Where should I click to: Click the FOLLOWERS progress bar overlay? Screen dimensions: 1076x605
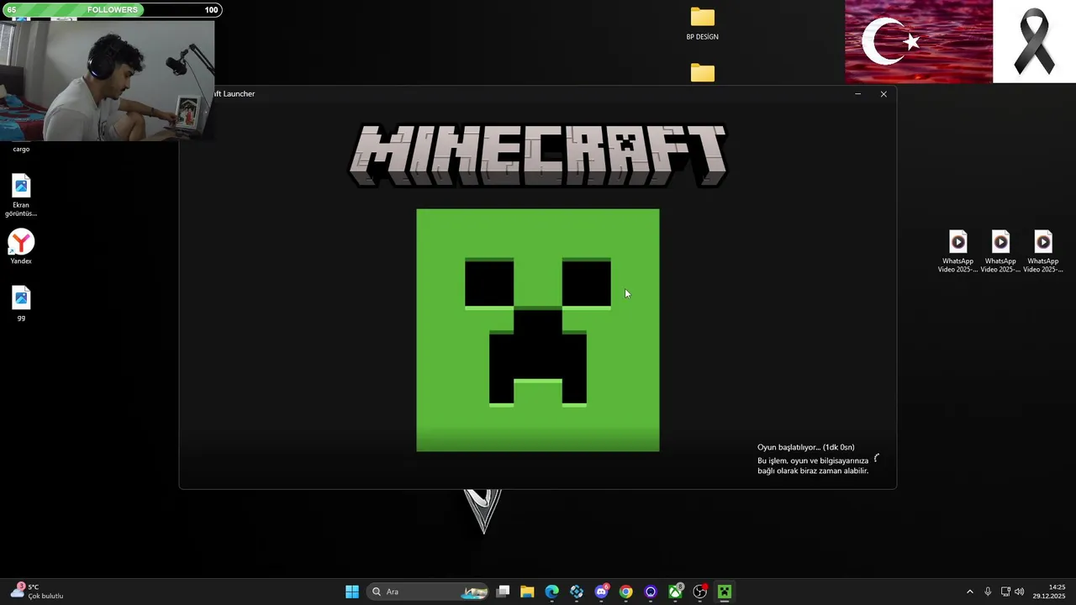click(x=111, y=10)
